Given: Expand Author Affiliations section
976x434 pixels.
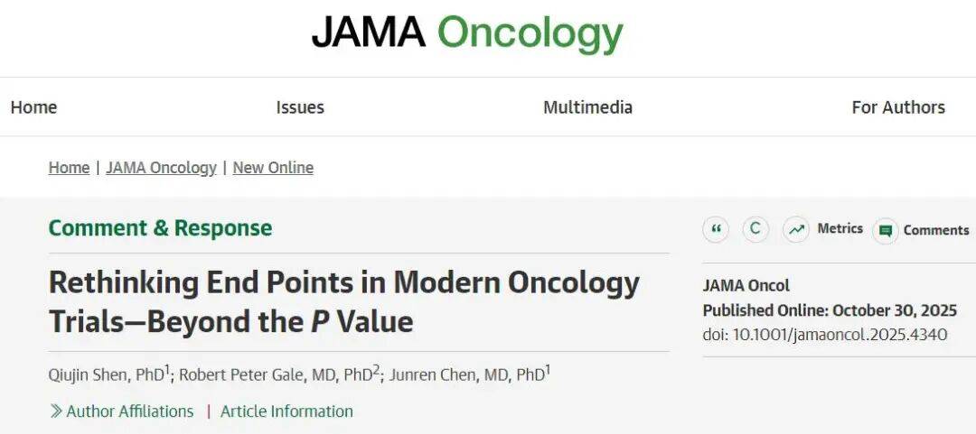Looking at the screenshot, I should [x=121, y=411].
